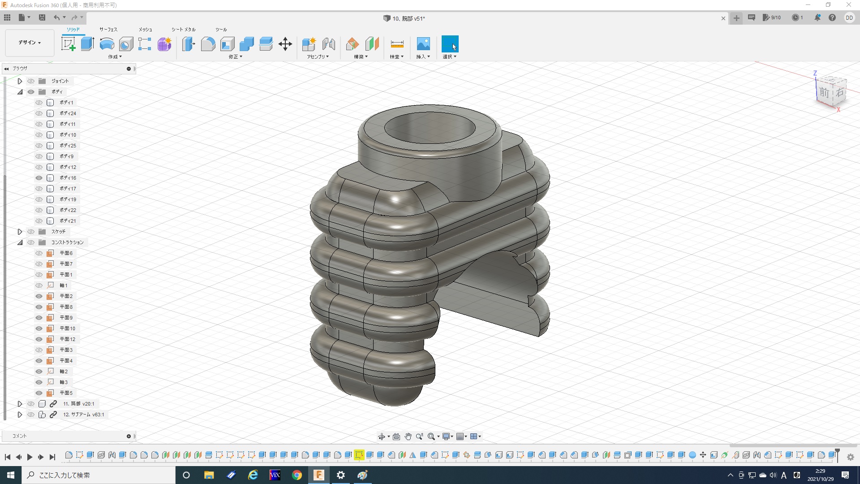Click the Pan hand icon
The image size is (860, 484).
click(408, 436)
